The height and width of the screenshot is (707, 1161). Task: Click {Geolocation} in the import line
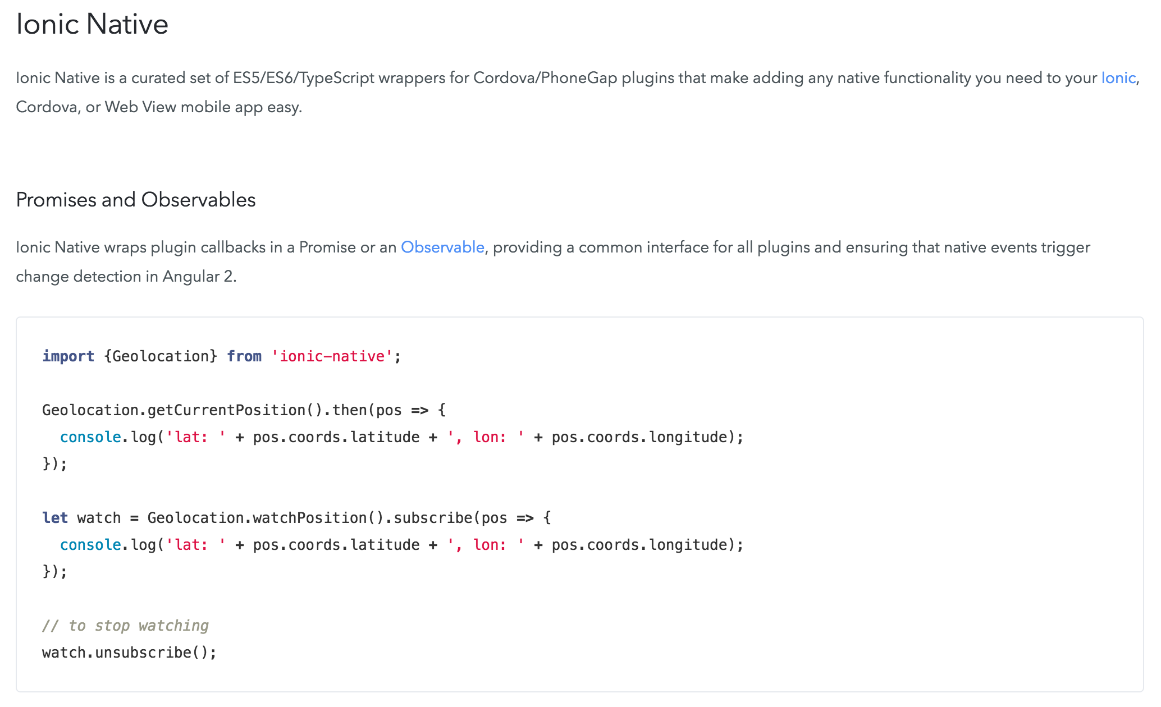pos(161,356)
